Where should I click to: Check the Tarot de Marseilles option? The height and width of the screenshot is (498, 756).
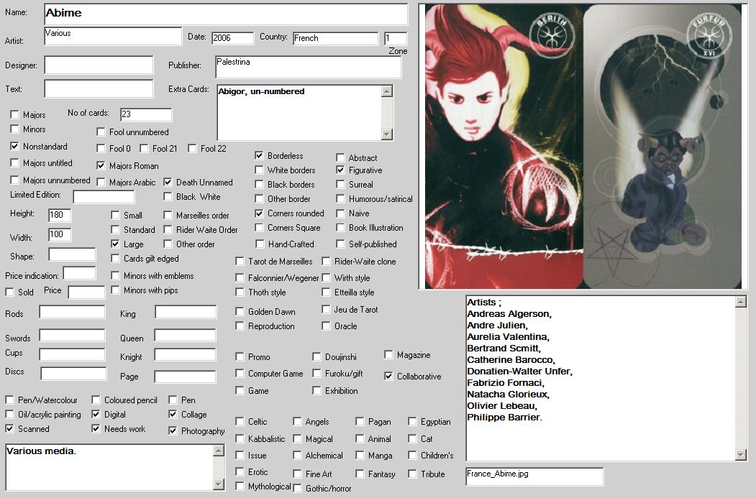pyautogui.click(x=240, y=262)
